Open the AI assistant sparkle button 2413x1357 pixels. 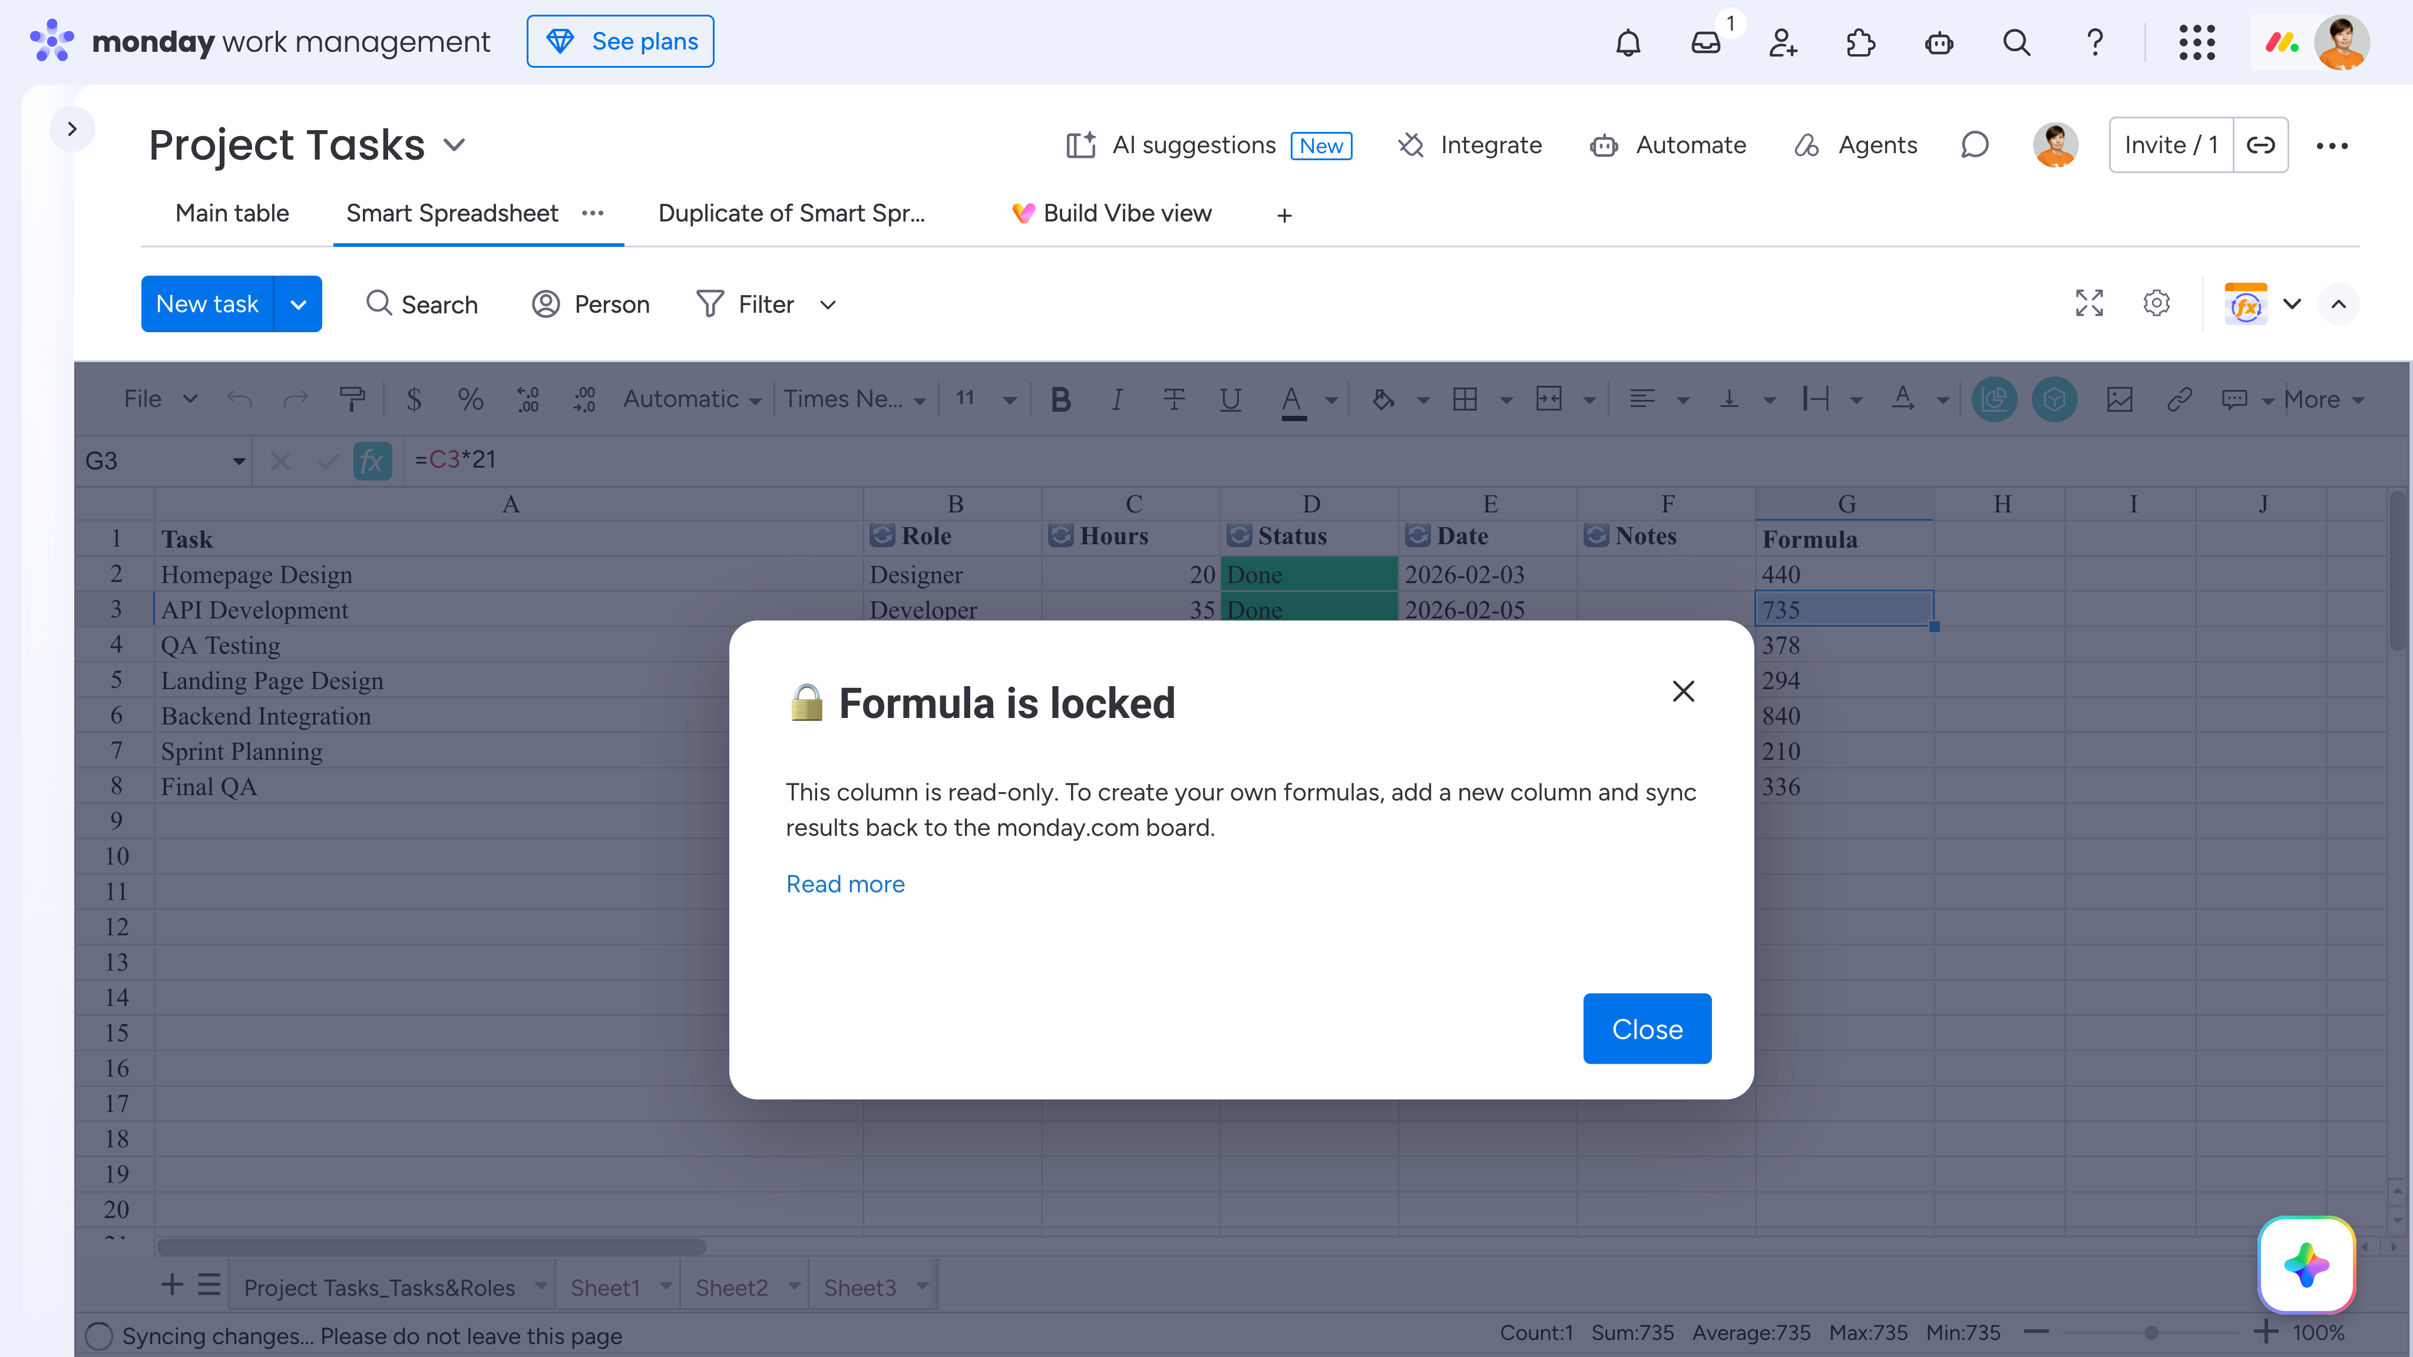(2306, 1265)
